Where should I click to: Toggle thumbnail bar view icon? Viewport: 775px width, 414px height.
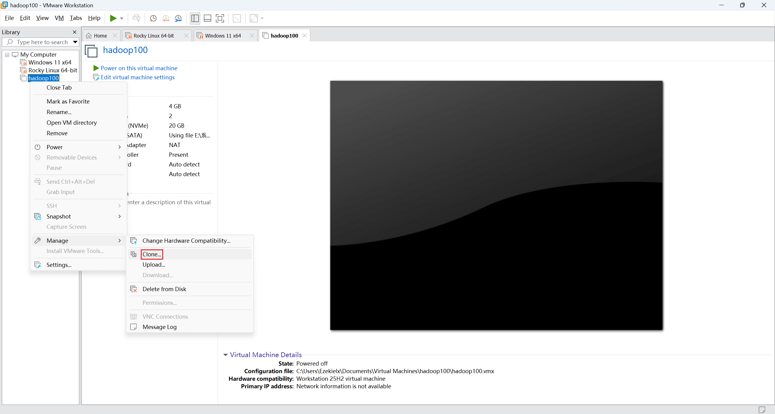click(207, 18)
